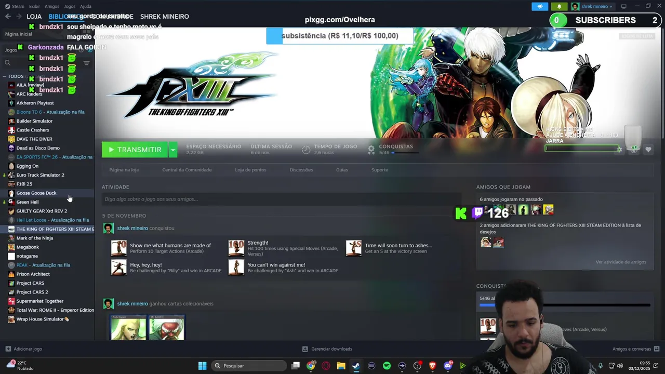
Task: Open the 'Show me what humans are made of' achievement icon
Action: (x=119, y=248)
